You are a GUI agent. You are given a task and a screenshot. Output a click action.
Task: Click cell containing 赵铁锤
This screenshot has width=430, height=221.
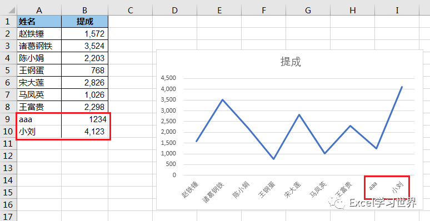[39, 34]
